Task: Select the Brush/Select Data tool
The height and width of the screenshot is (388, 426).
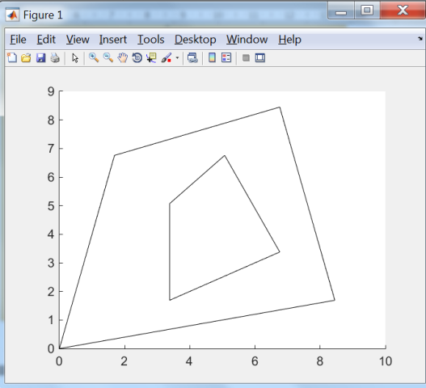Action: click(x=167, y=58)
